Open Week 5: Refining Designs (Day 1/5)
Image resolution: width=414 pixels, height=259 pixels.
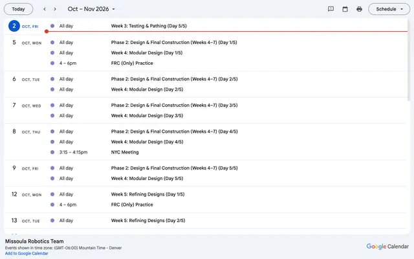point(147,194)
